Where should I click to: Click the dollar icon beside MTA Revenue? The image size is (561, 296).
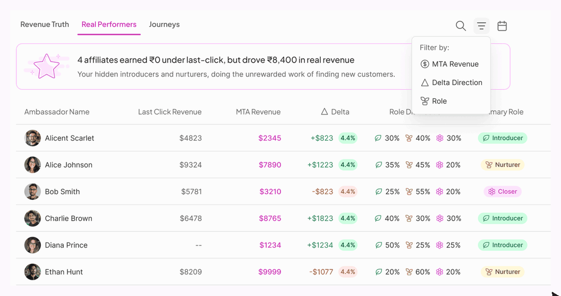click(425, 64)
